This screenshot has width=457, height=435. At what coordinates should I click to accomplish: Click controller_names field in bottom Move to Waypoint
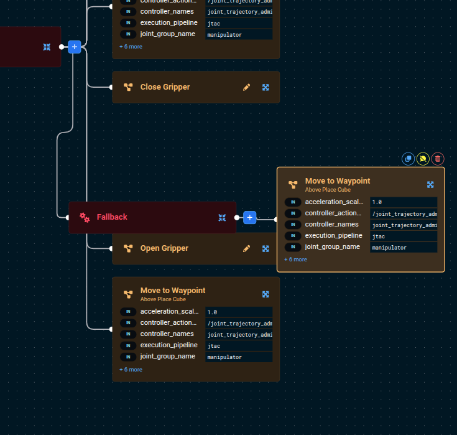click(x=239, y=335)
